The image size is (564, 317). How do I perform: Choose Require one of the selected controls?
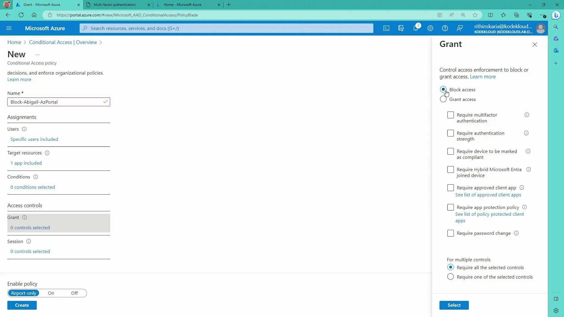pyautogui.click(x=450, y=276)
